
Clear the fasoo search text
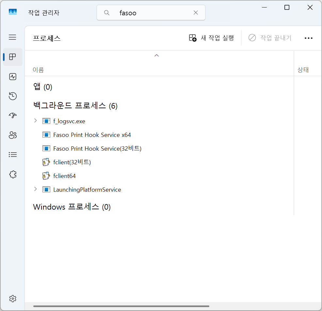(x=196, y=13)
